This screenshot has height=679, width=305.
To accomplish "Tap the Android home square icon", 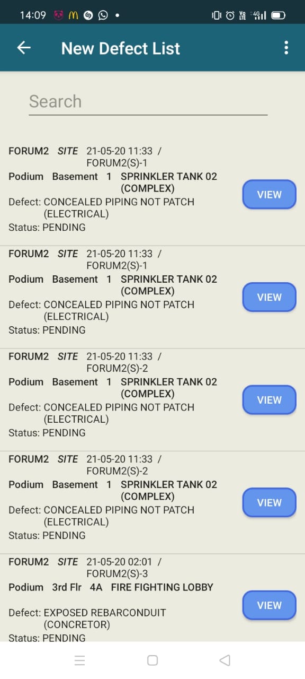I will click(152, 660).
